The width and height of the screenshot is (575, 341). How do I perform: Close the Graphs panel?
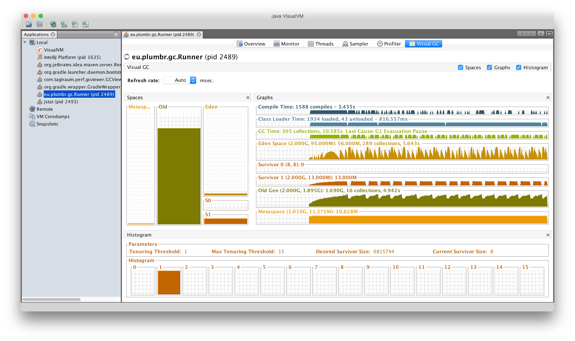tap(548, 98)
